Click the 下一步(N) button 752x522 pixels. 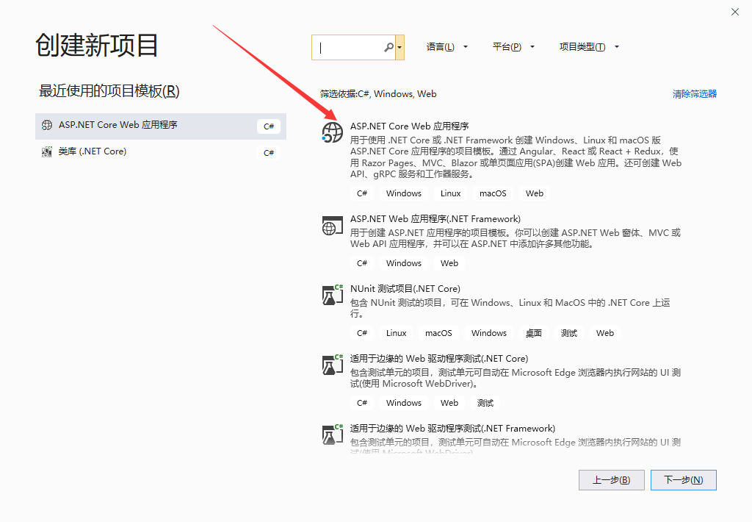coord(684,480)
